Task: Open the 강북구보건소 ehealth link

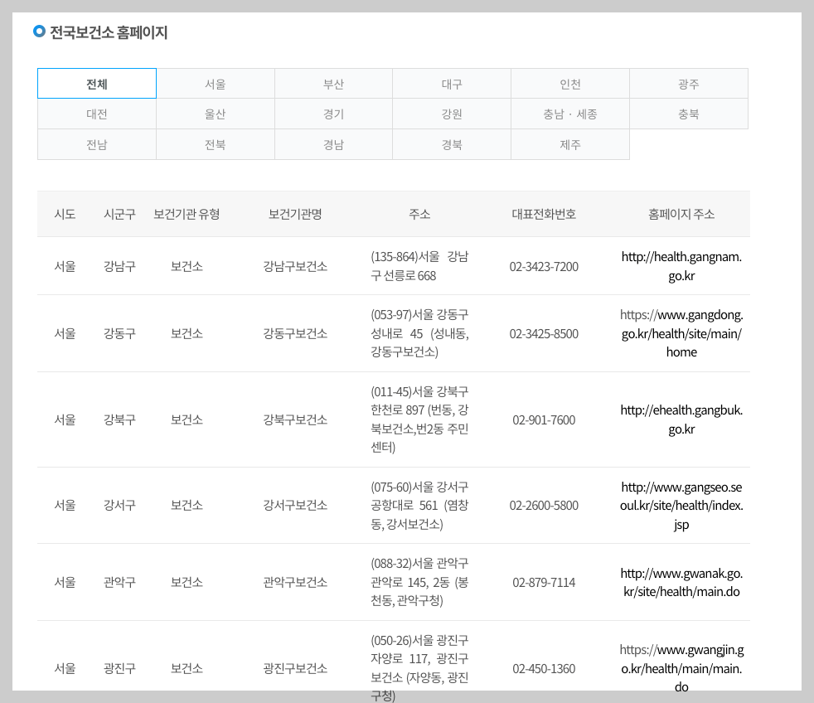Action: point(681,420)
